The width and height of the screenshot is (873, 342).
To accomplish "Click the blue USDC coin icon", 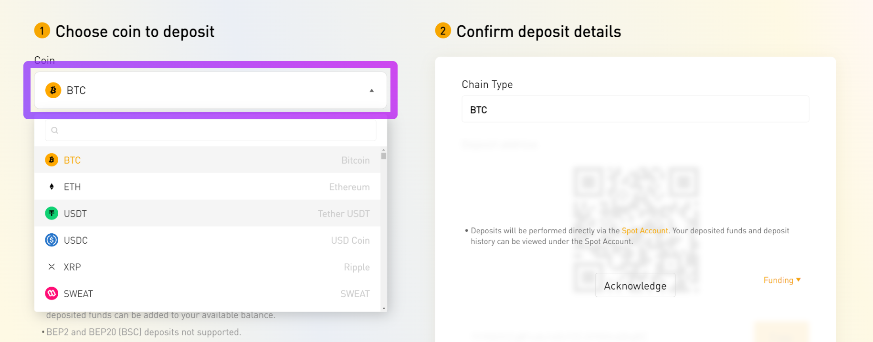I will 52,240.
